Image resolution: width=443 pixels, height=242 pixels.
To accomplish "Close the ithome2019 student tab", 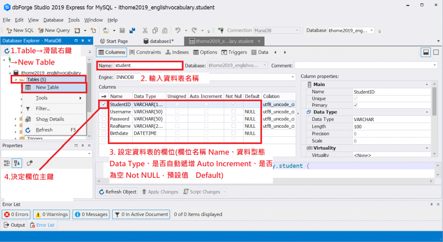I will 259,41.
